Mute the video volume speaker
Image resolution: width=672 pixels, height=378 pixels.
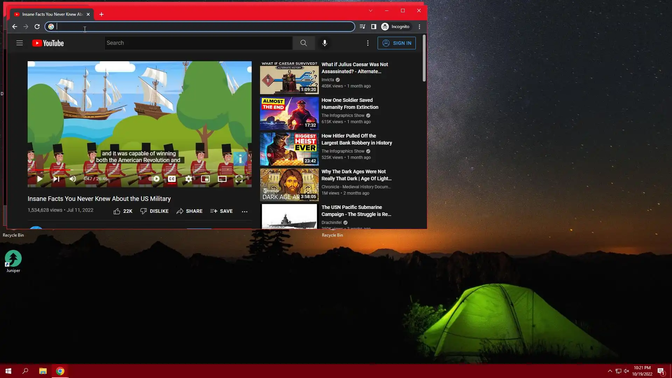coord(72,179)
